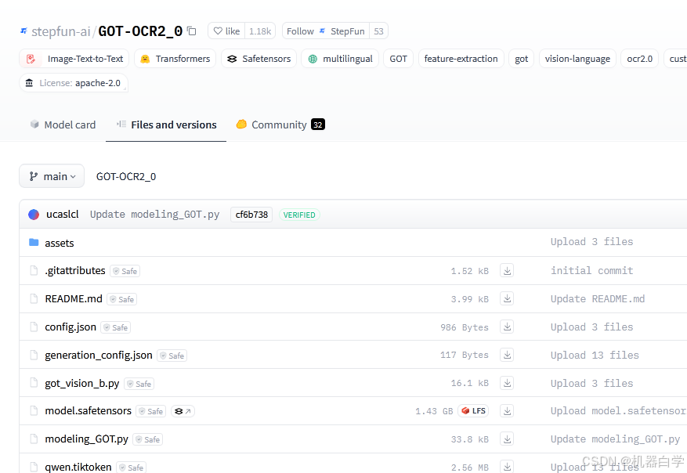
Task: Open commit hash cf6b738
Action: tap(251, 215)
